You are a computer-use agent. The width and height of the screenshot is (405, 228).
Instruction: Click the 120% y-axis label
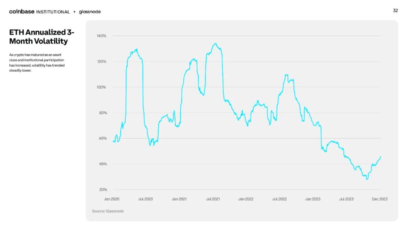pos(102,61)
